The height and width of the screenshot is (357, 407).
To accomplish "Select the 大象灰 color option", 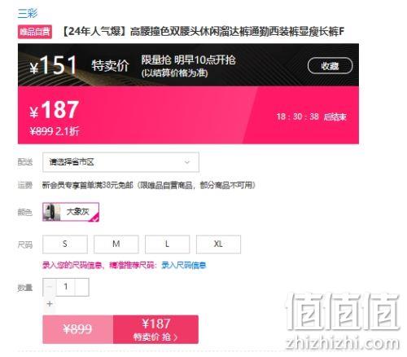I will 71,212.
